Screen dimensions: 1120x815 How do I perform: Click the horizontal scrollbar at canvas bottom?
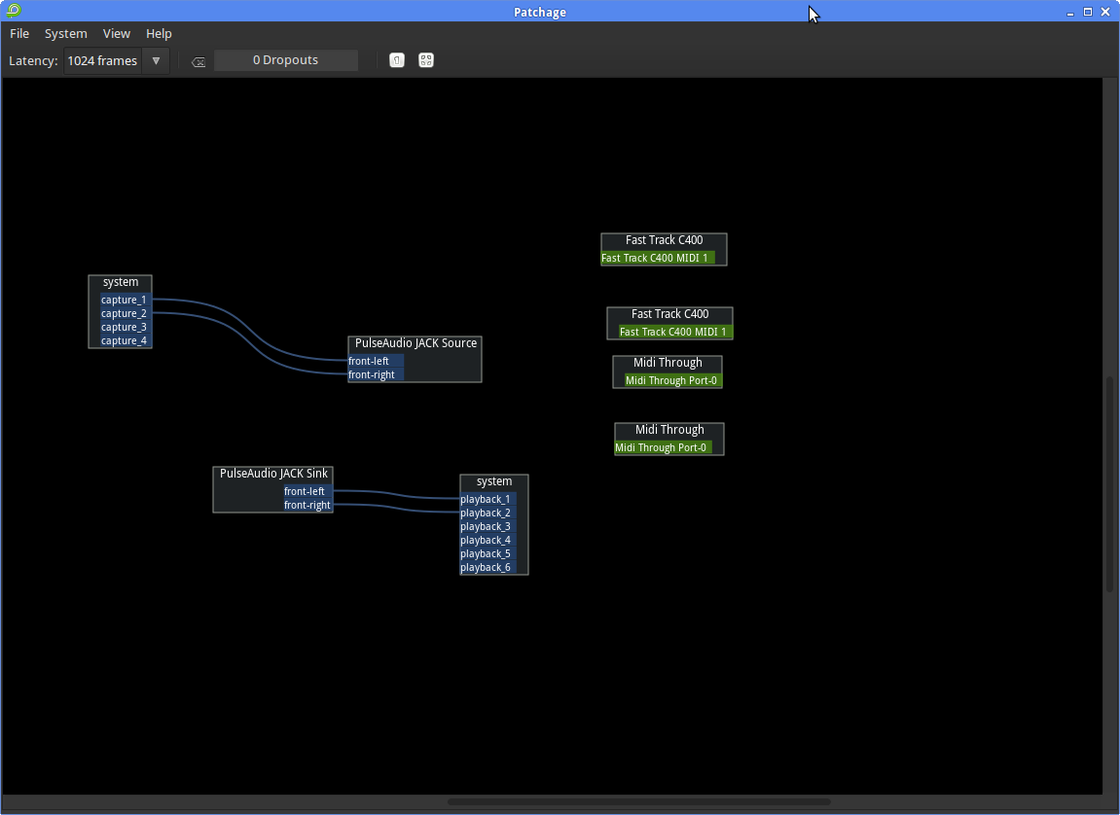(x=638, y=802)
